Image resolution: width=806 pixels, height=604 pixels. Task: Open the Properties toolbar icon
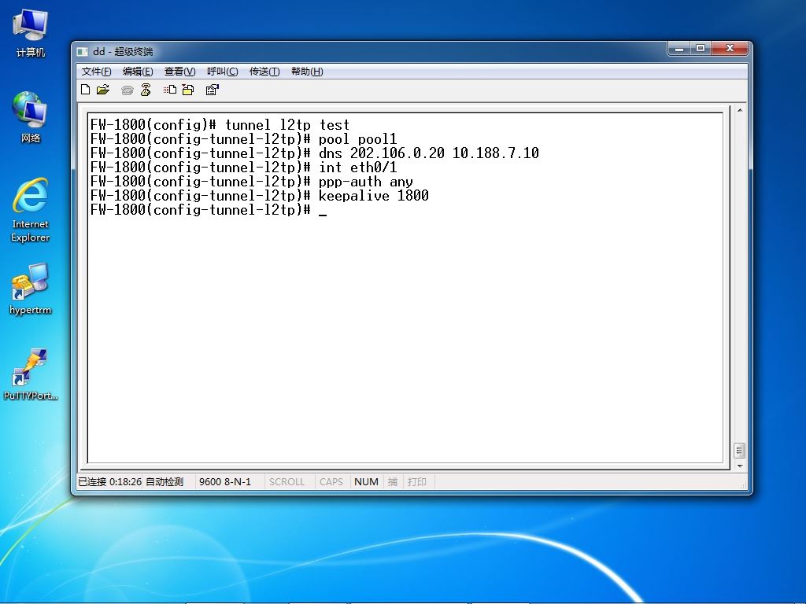[212, 90]
